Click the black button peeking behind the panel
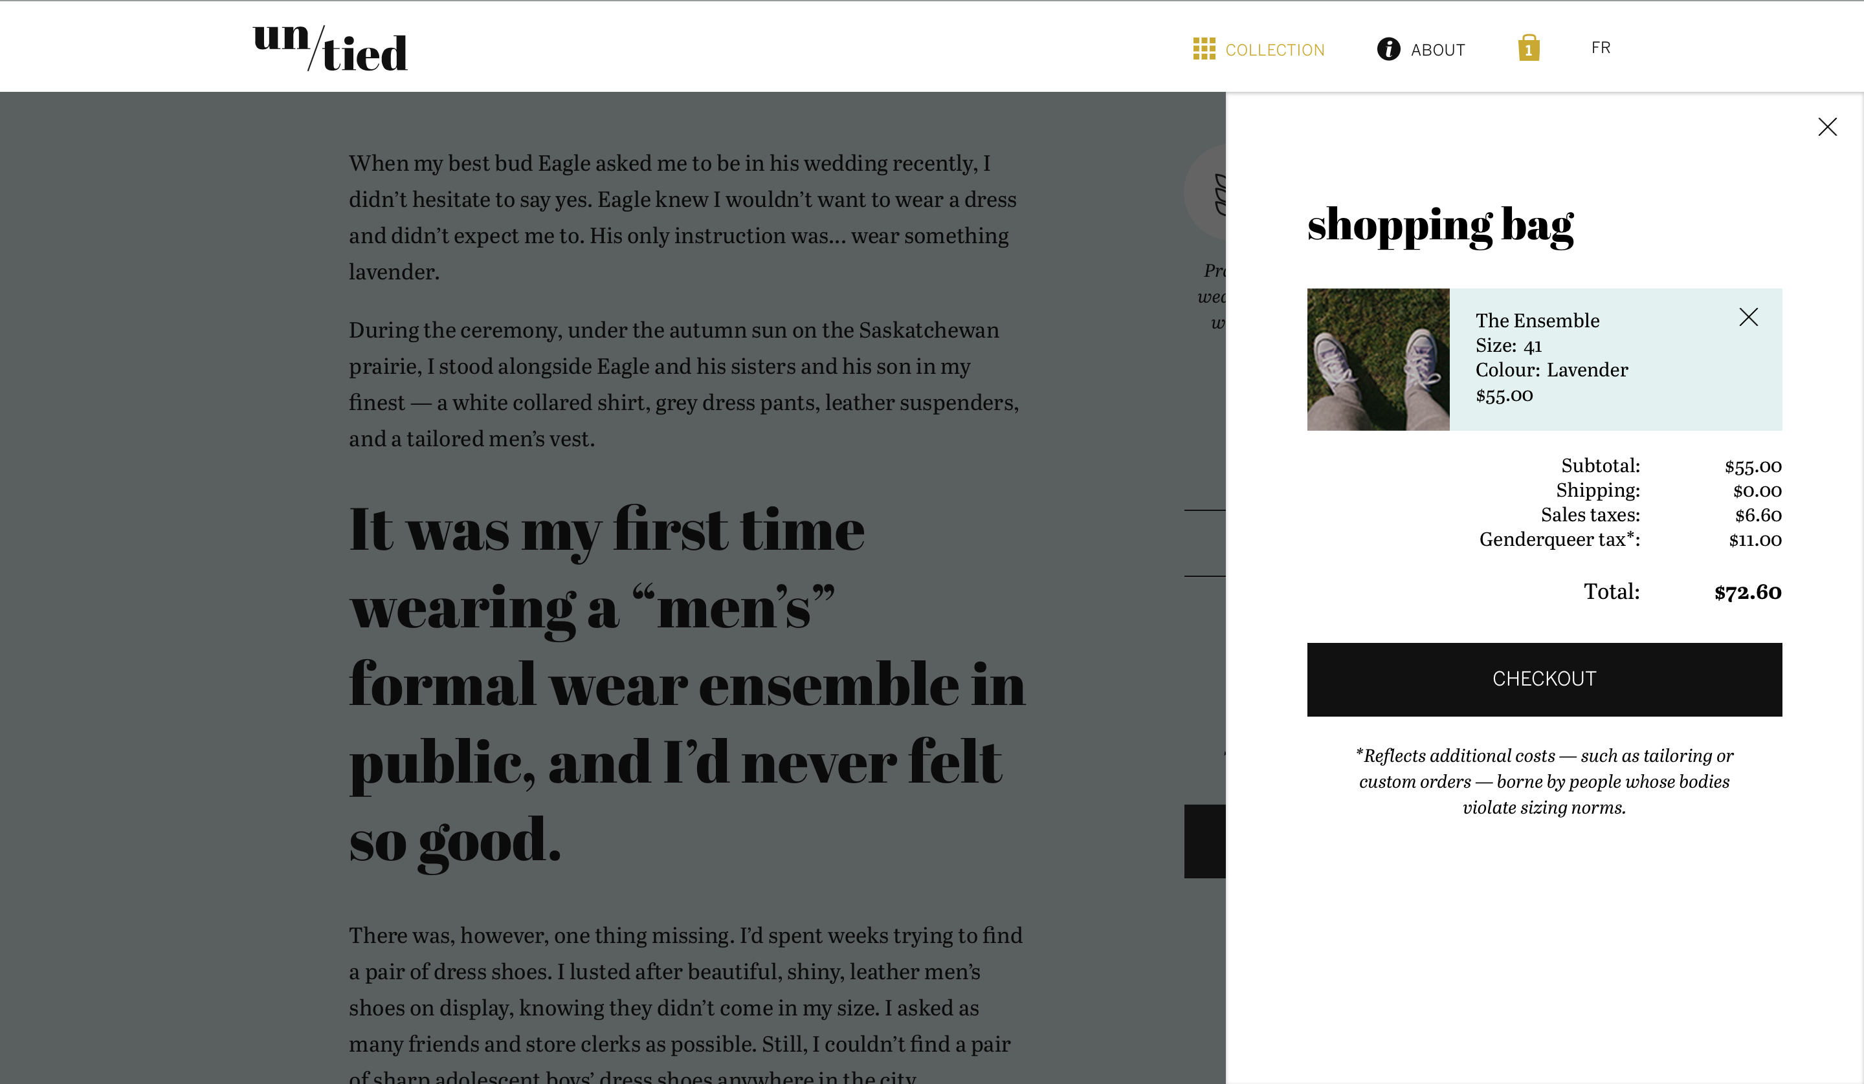 [1205, 841]
